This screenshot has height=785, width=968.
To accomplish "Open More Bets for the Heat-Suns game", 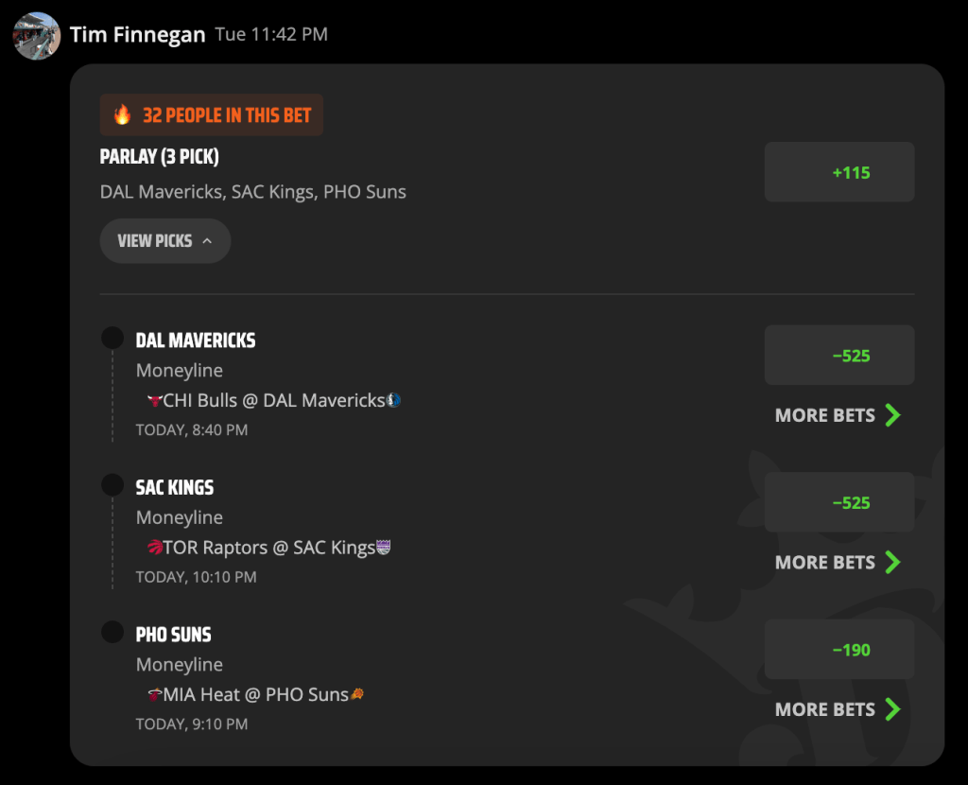I will pos(838,709).
